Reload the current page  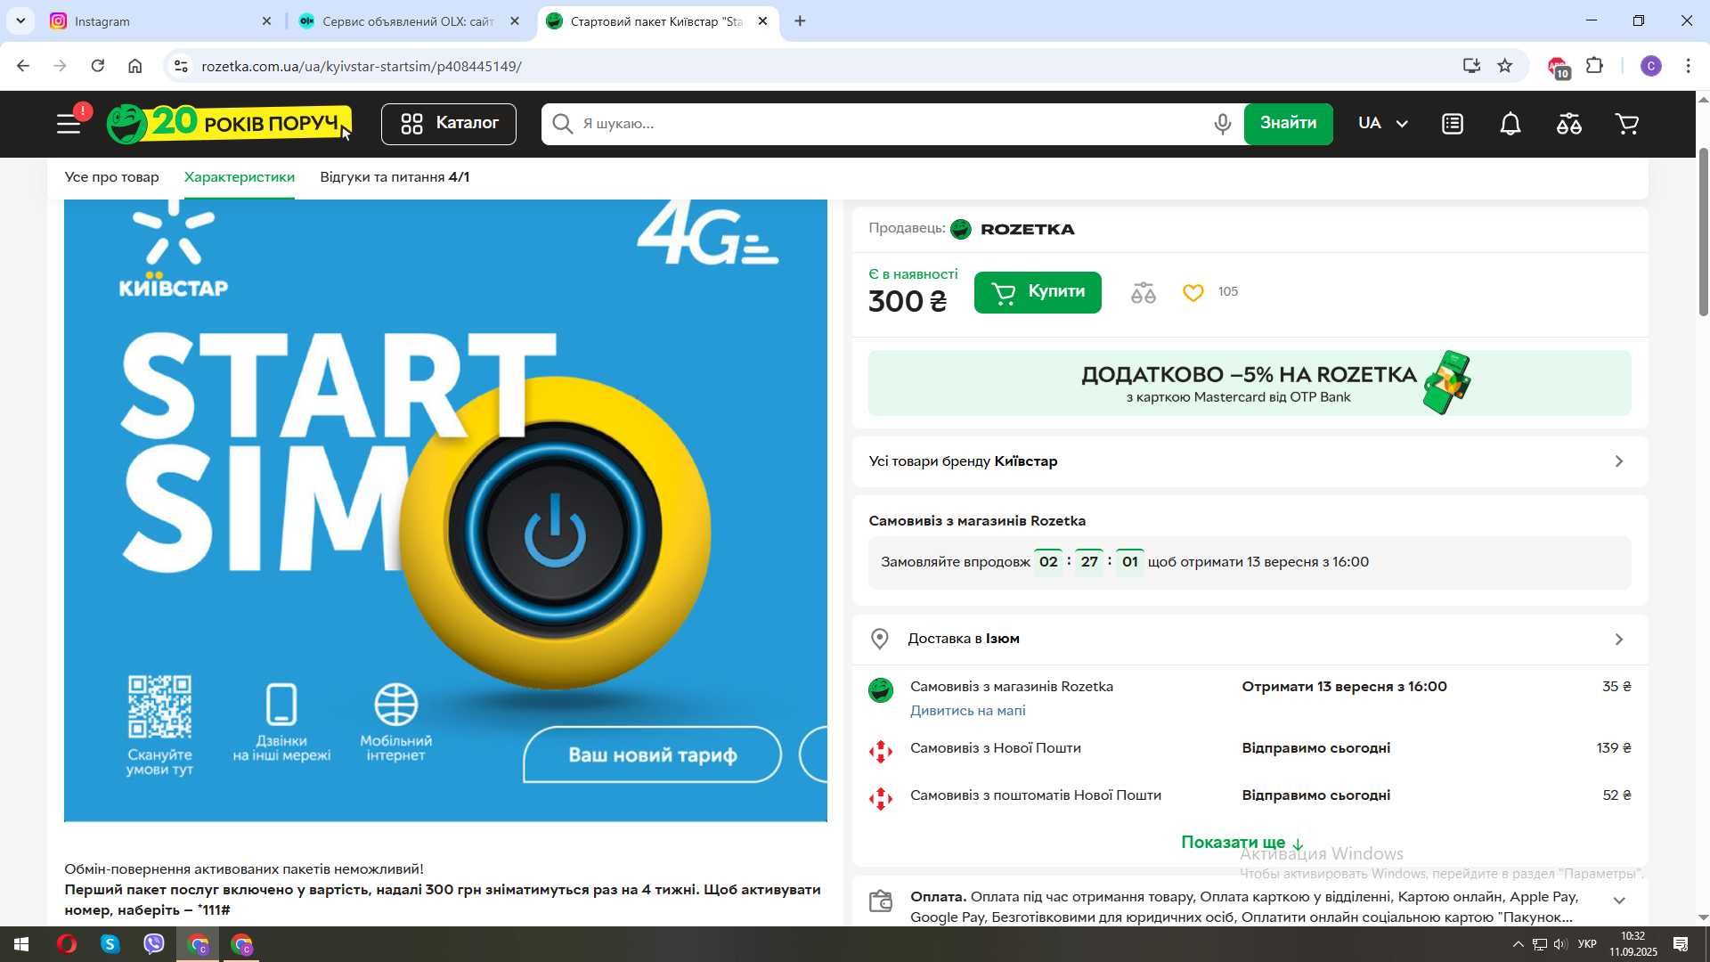tap(98, 66)
